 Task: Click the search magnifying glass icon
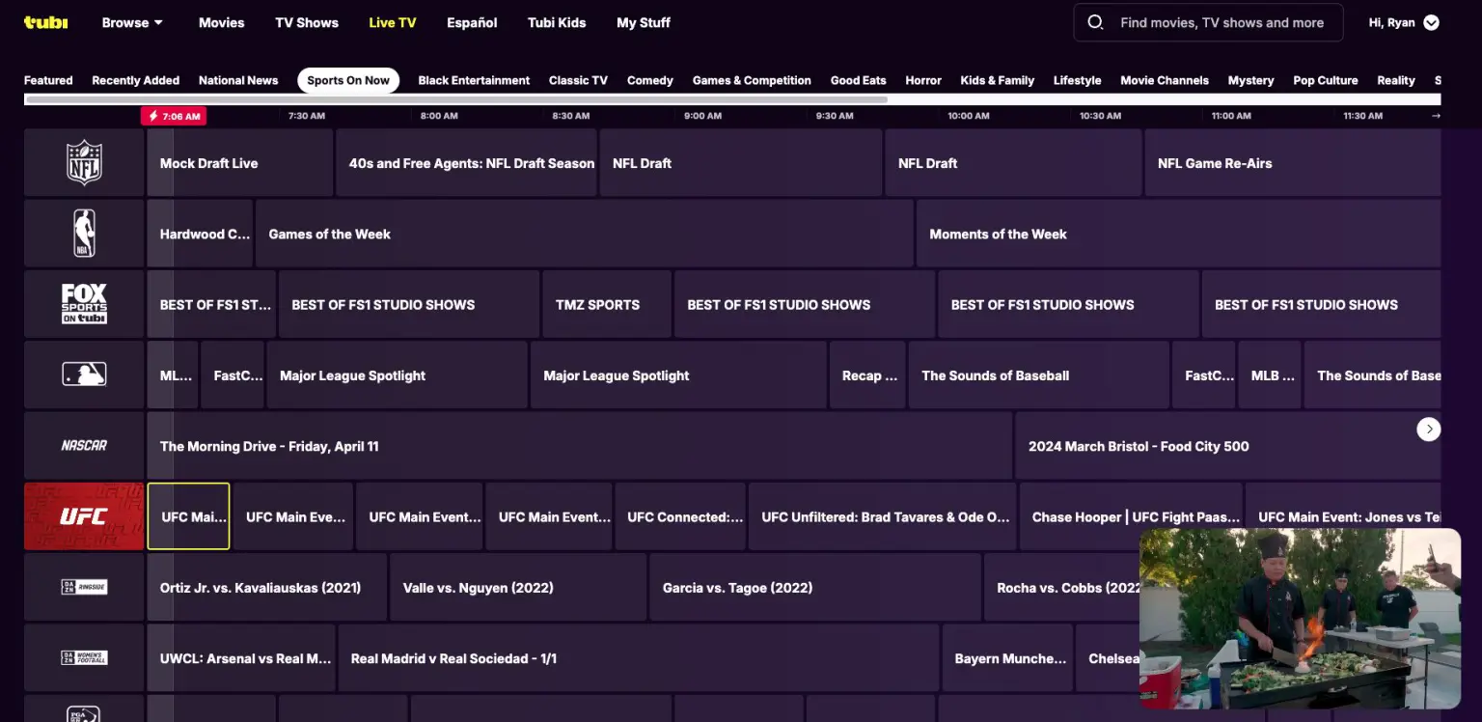pos(1095,22)
